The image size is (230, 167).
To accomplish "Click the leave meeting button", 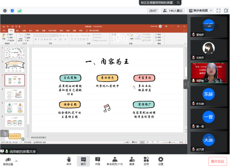I will click(218, 161).
